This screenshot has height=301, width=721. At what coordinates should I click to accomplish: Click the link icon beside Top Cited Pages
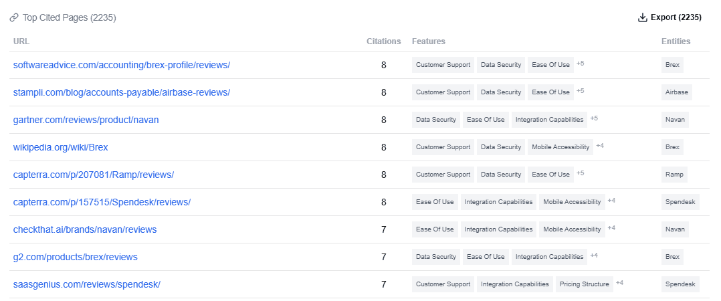[14, 18]
